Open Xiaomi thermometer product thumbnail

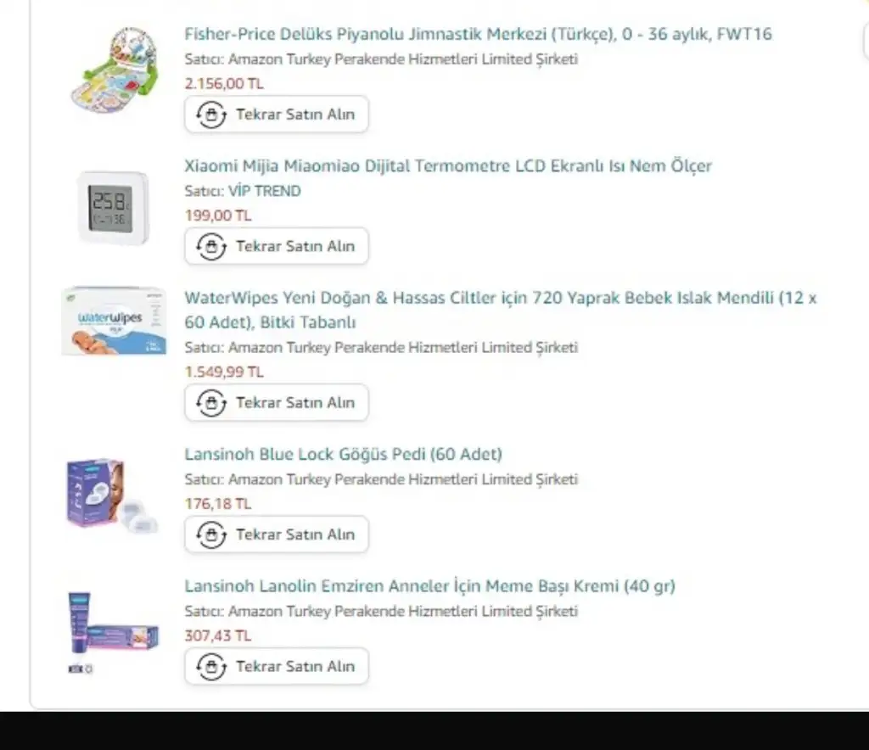pos(113,208)
